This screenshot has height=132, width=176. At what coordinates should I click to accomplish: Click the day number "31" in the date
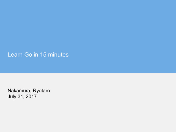[21, 97]
